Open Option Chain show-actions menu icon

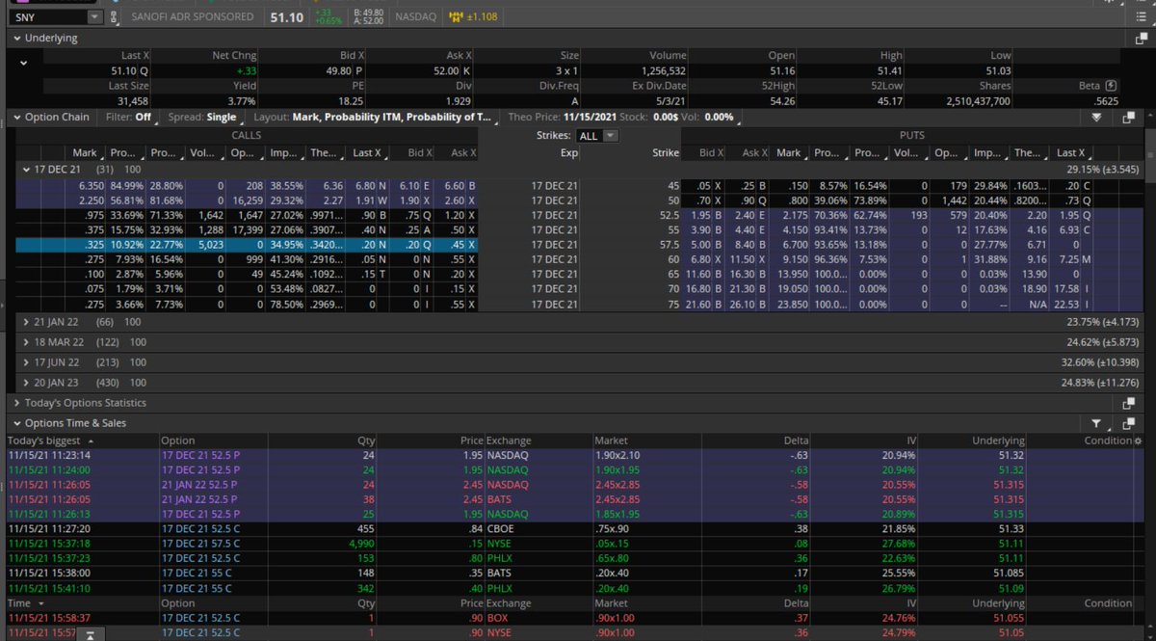(1096, 118)
